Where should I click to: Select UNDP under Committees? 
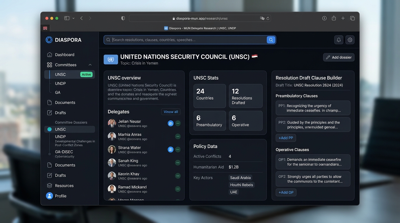pyautogui.click(x=60, y=83)
